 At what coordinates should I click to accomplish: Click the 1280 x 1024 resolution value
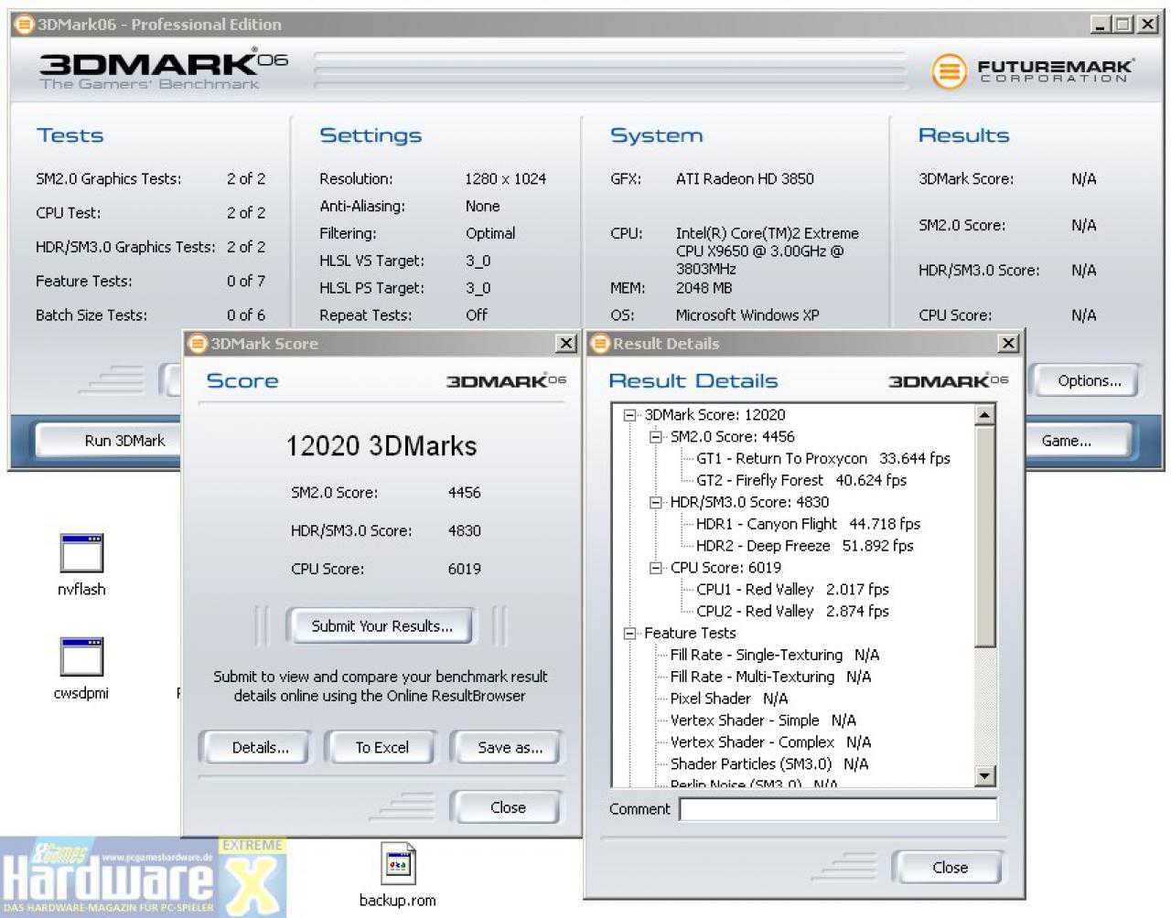pyautogui.click(x=505, y=179)
